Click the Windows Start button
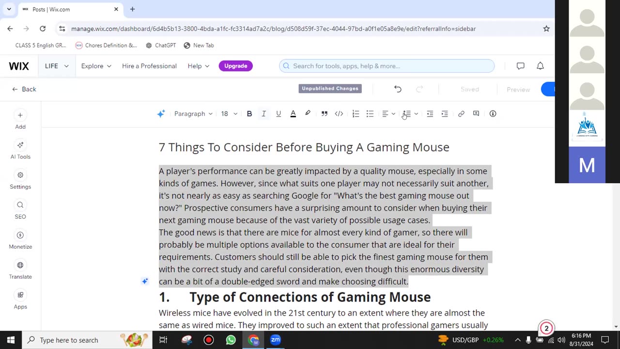The image size is (620, 349). pos(11,340)
